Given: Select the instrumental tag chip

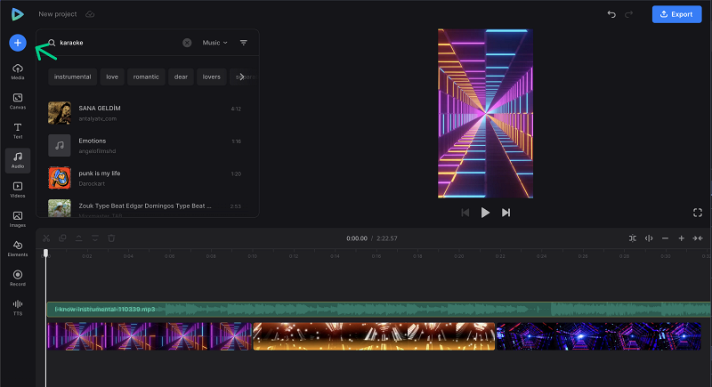Looking at the screenshot, I should coord(73,77).
